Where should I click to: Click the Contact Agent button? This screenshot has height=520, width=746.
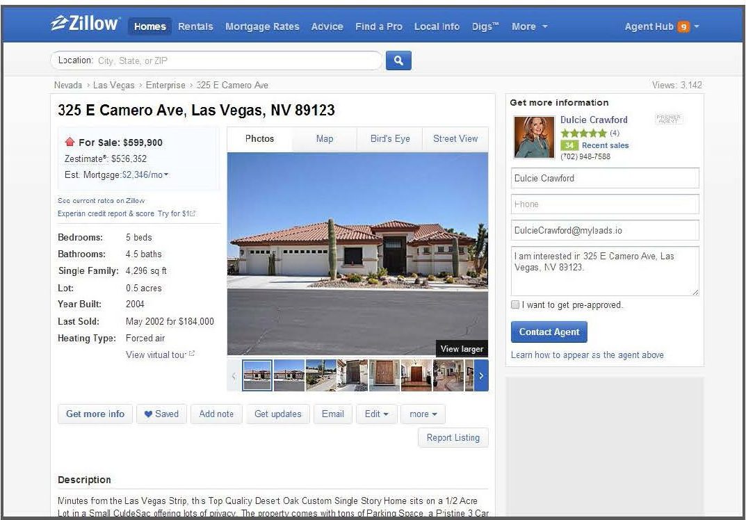pyautogui.click(x=549, y=332)
